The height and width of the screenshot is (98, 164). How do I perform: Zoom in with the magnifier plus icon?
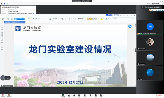tap(62, 19)
